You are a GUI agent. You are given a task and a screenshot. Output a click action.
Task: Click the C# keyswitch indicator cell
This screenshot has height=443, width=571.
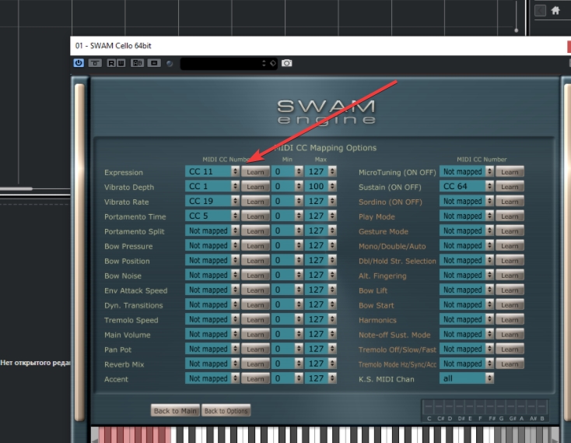(439, 407)
